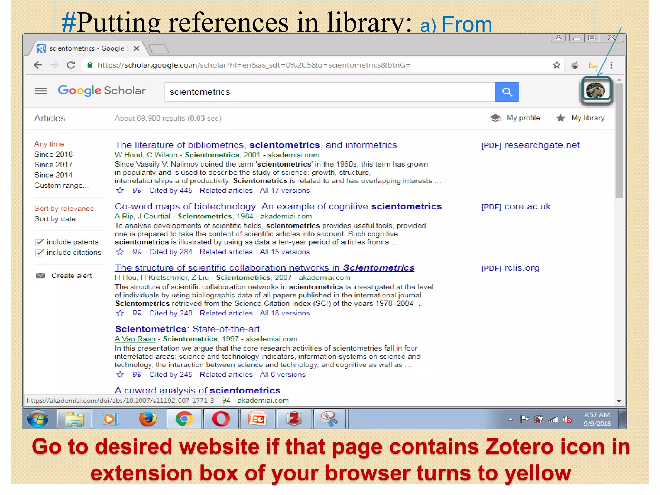Cite the 'scientific collaboration networks' result
The image size is (660, 495).
[137, 313]
